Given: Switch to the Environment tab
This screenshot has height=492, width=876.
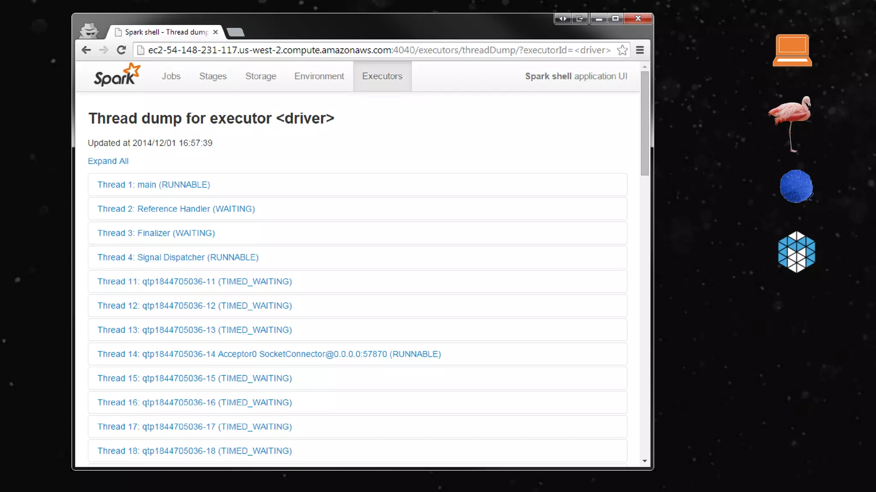Looking at the screenshot, I should tap(319, 76).
